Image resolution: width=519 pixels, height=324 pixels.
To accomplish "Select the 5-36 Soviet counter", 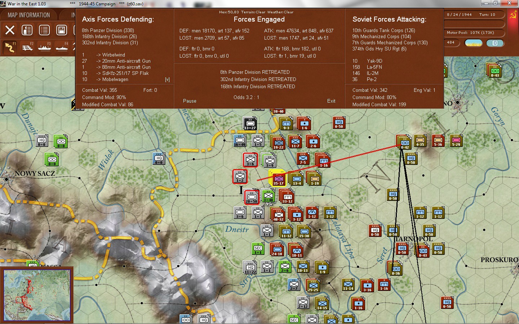I will [x=438, y=141].
